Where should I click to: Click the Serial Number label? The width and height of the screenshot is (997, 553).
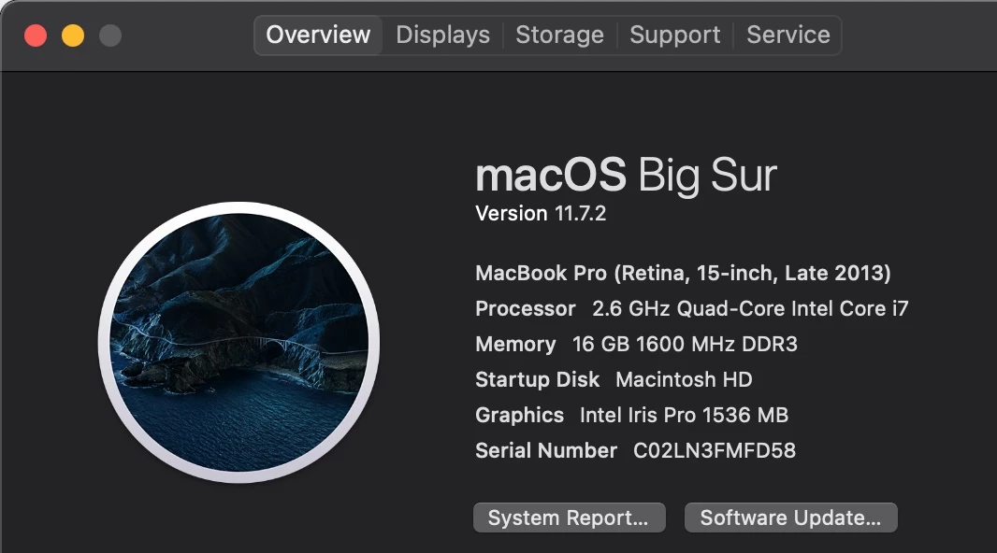tap(546, 451)
